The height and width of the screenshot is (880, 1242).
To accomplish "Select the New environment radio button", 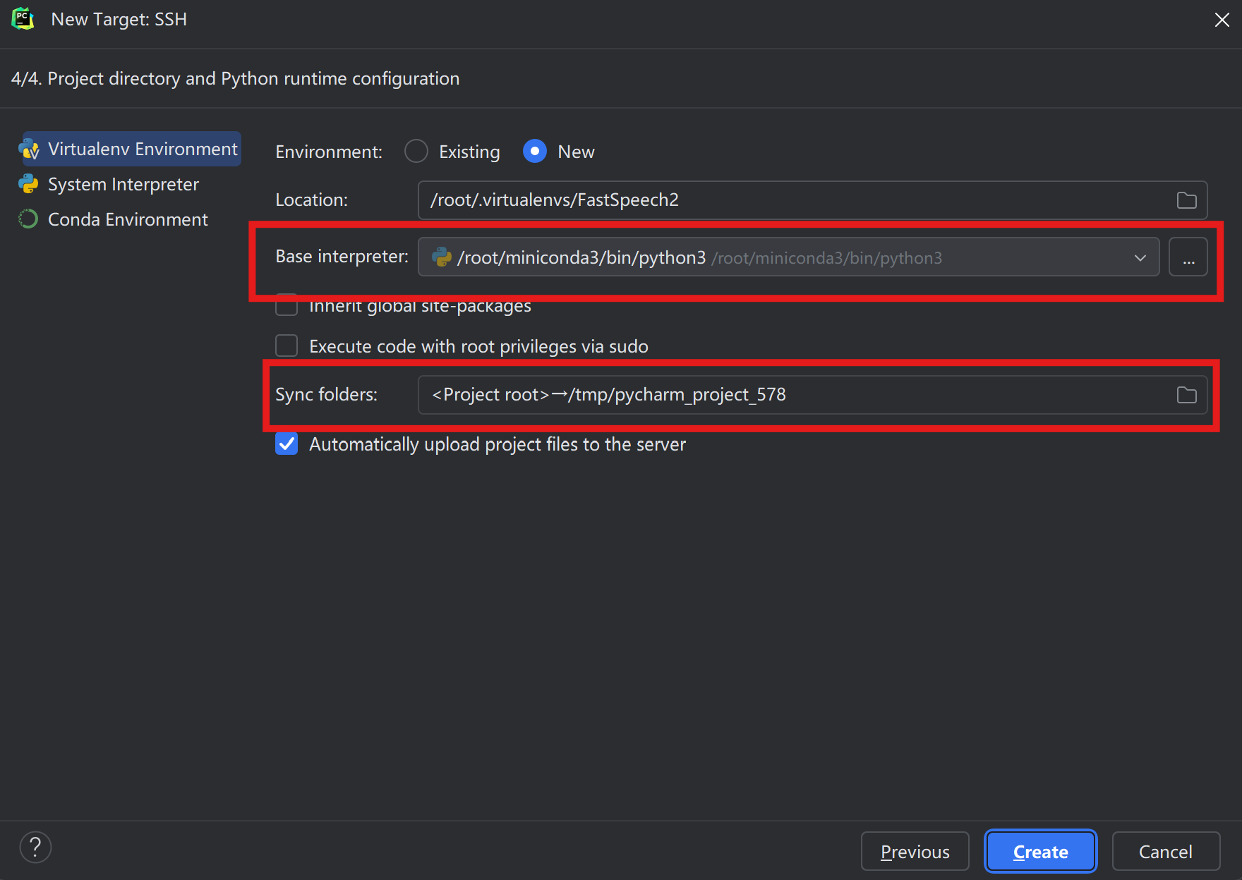I will click(535, 152).
